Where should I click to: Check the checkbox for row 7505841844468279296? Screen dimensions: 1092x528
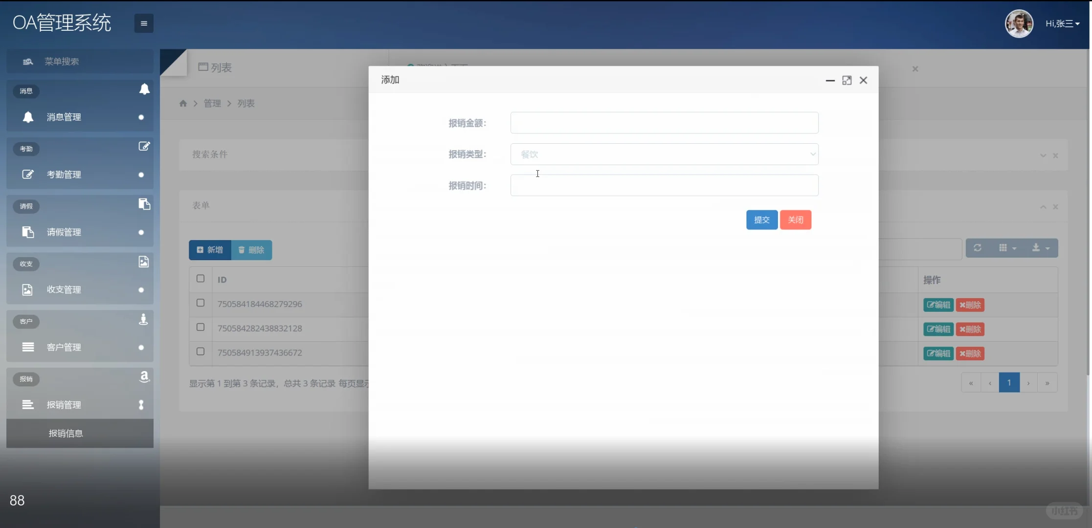200,303
